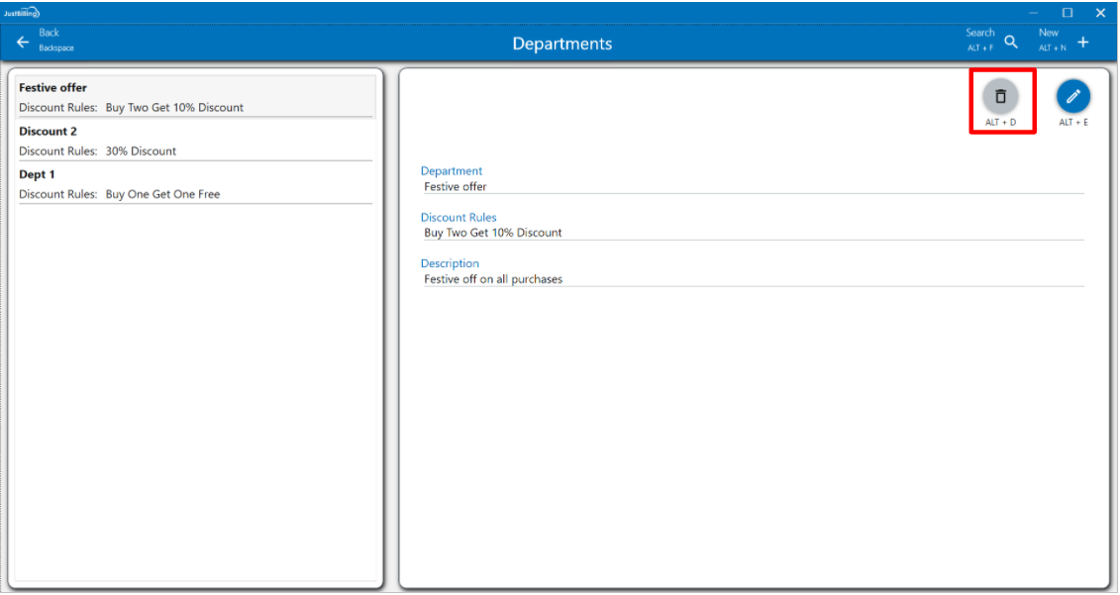This screenshot has height=595, width=1120.
Task: Click the Discount Rules field value
Action: [493, 233]
